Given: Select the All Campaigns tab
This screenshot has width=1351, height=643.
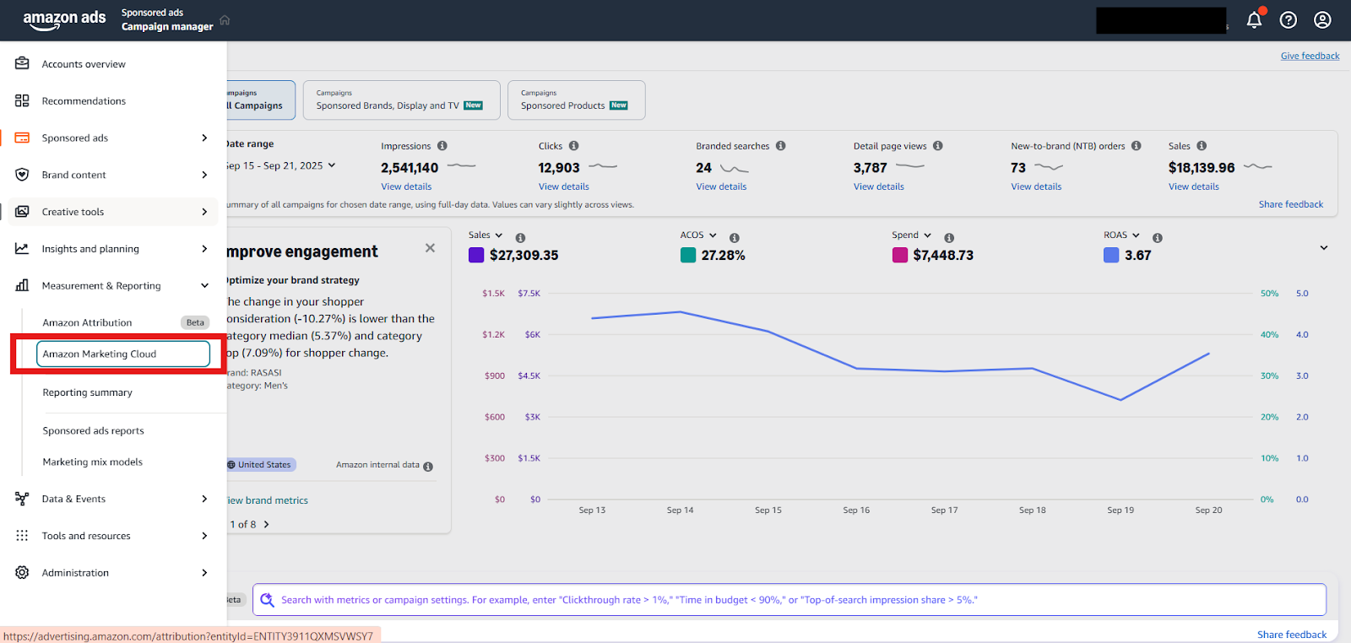Looking at the screenshot, I should click(x=260, y=100).
